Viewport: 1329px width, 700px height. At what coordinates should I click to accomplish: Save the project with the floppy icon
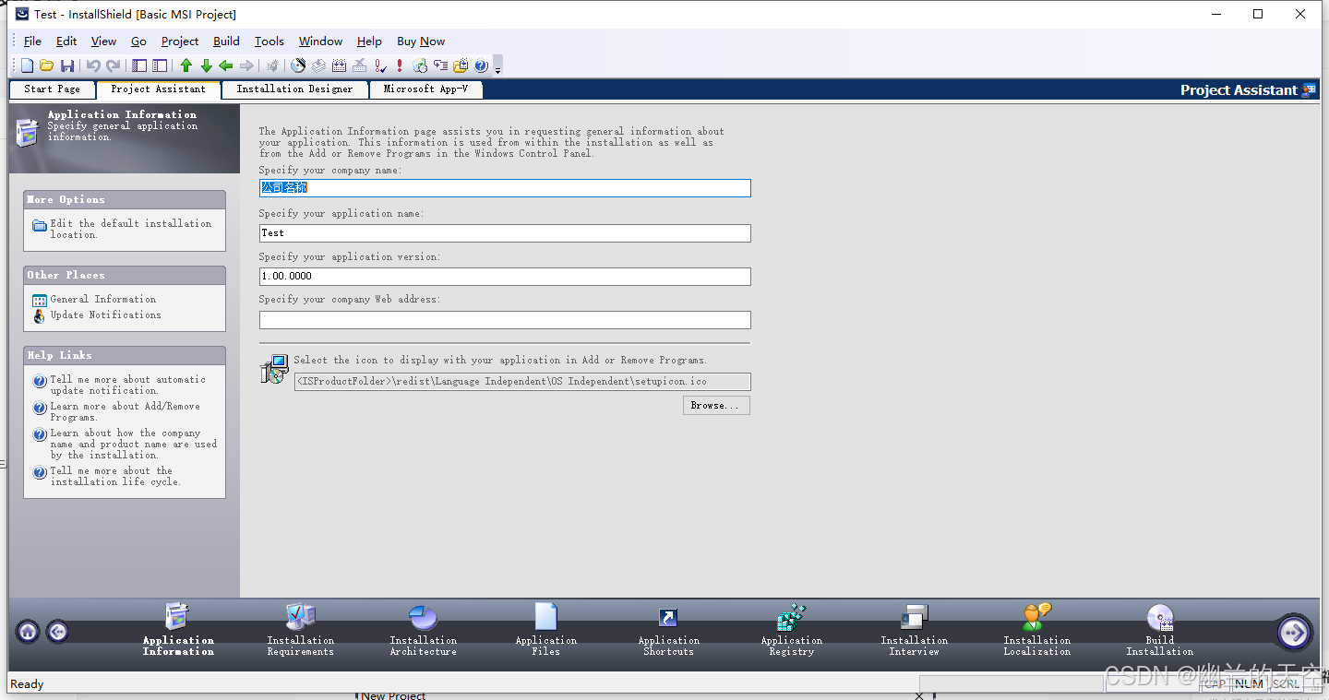[67, 65]
